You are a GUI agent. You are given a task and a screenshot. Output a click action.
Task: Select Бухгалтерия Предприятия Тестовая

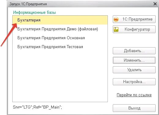tap(60, 47)
